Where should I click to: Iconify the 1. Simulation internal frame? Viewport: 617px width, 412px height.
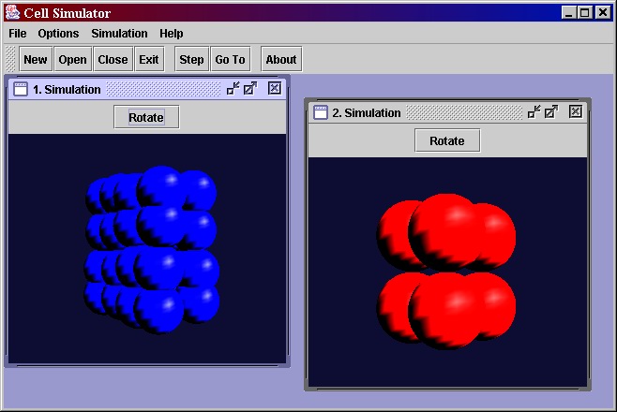[x=233, y=89]
